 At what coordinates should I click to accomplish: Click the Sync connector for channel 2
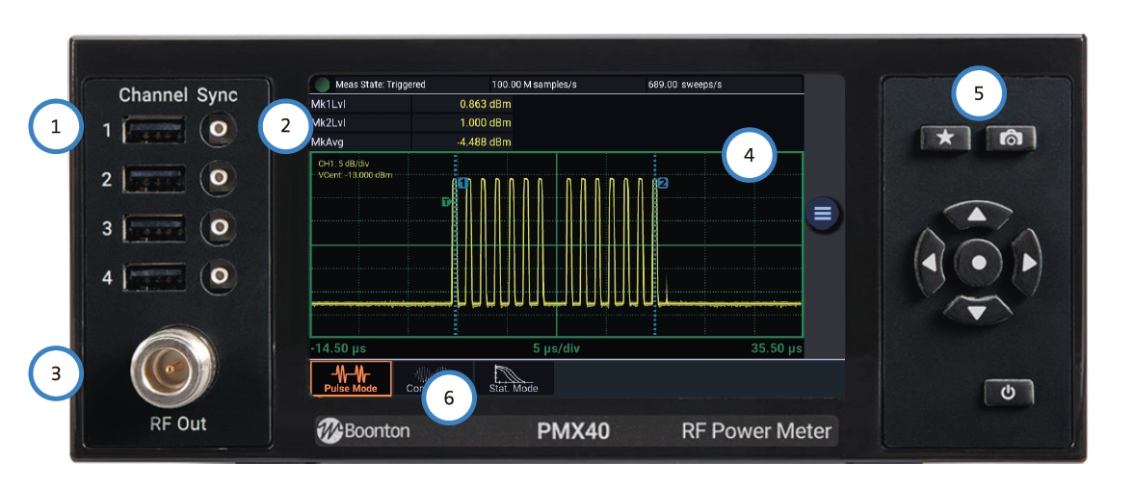[219, 178]
